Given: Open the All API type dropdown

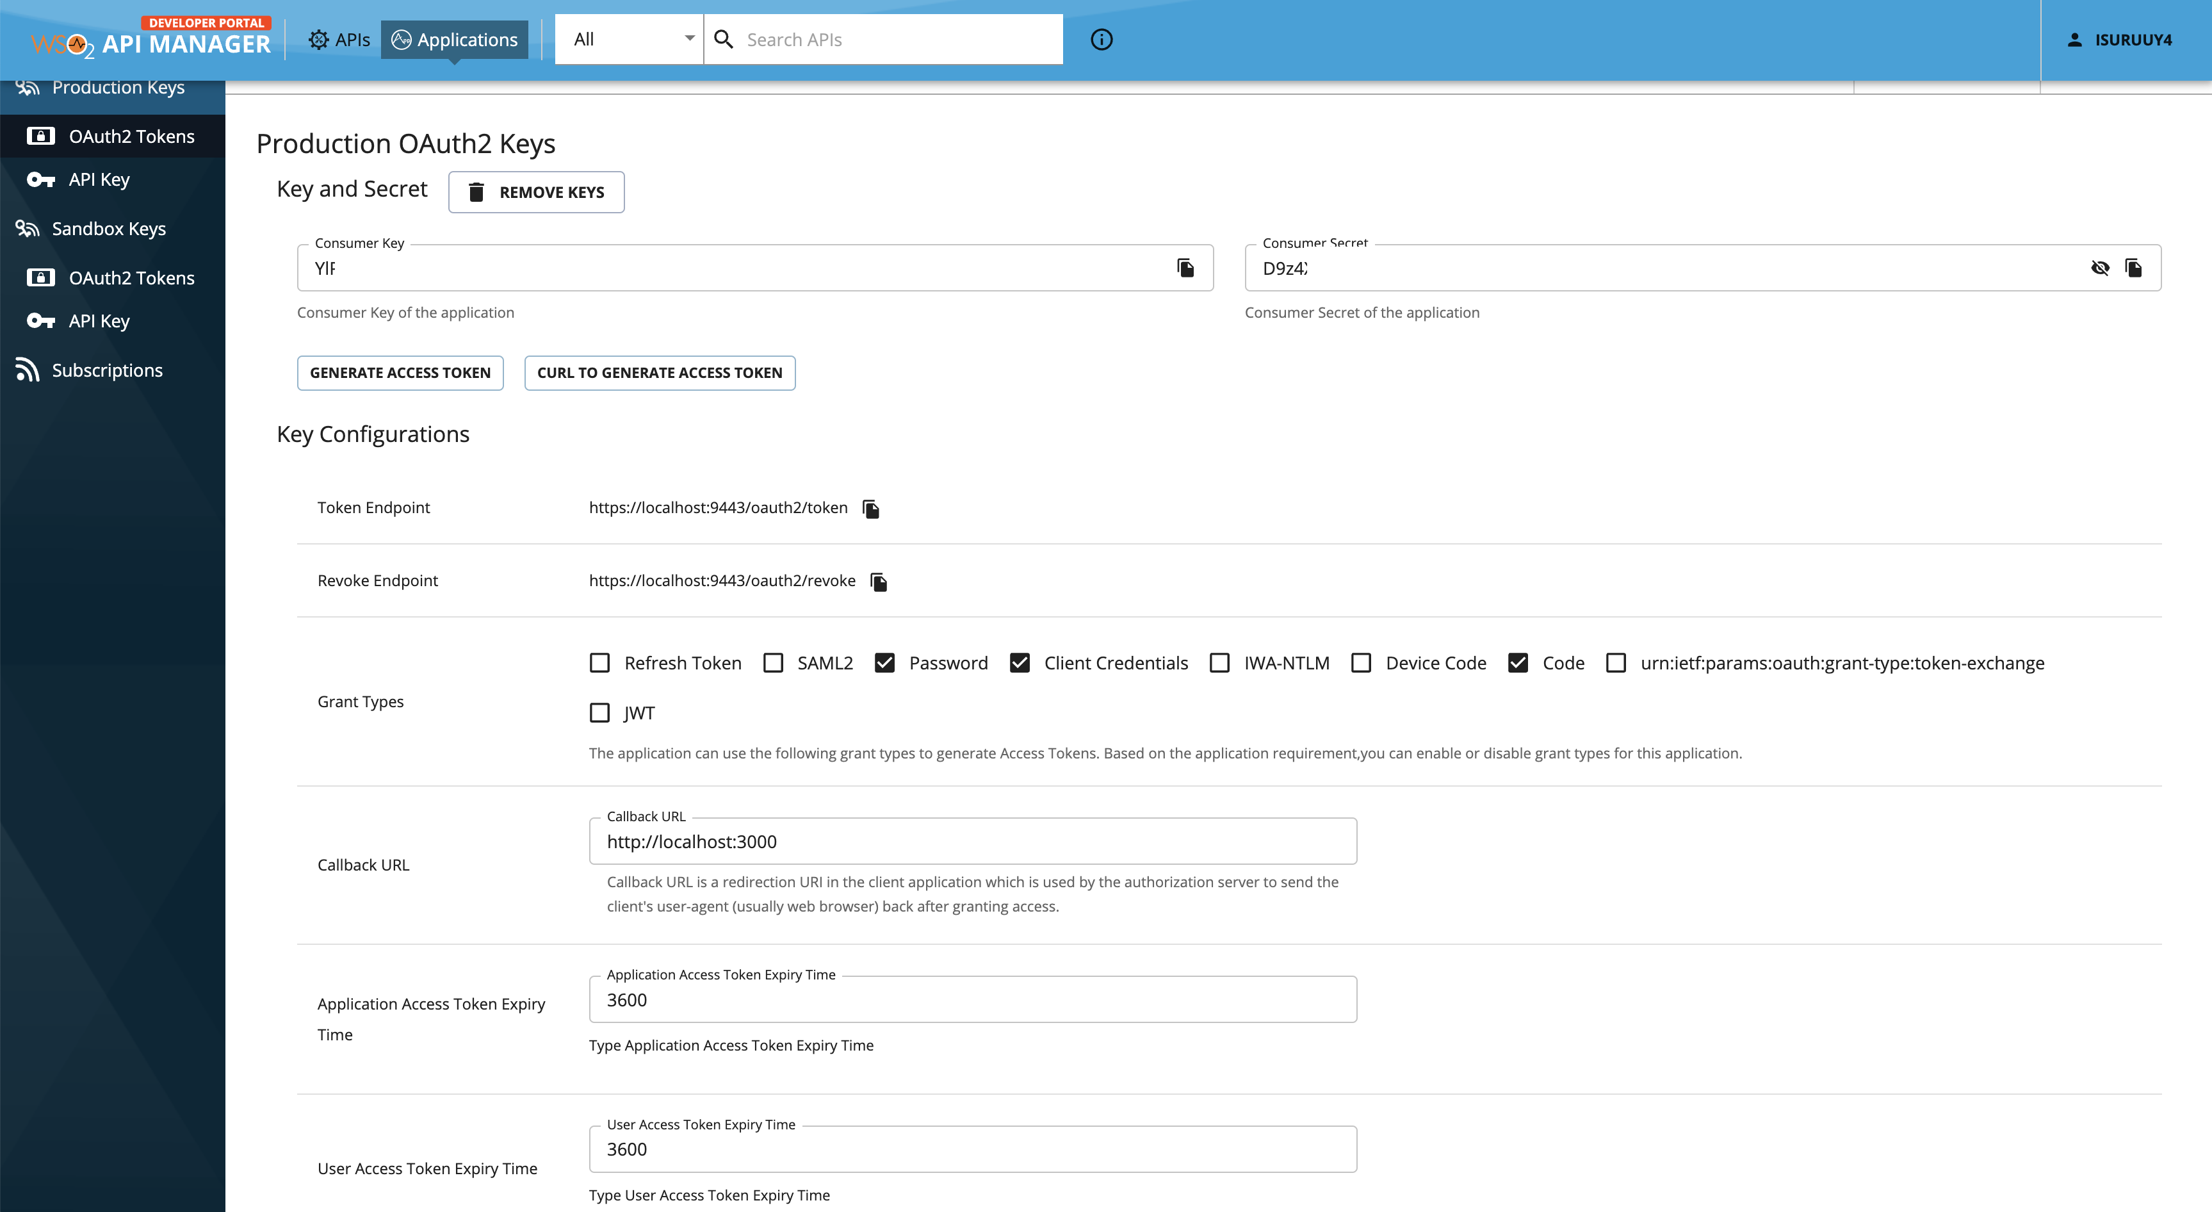Looking at the screenshot, I should pos(630,38).
